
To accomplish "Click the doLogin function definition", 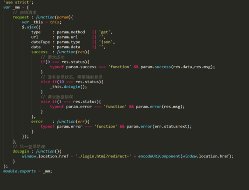I will tap(37, 151).
